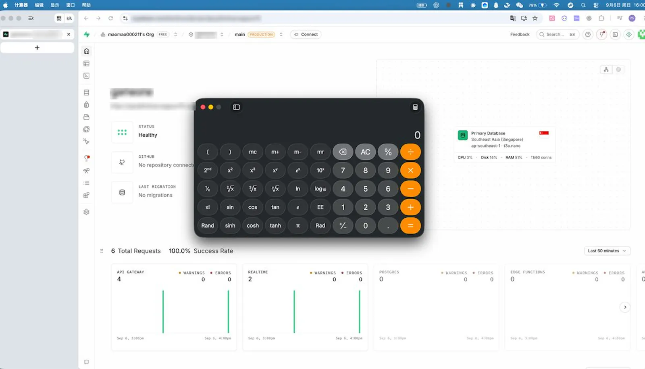Open the Database icon in Supabase sidebar

click(x=86, y=92)
